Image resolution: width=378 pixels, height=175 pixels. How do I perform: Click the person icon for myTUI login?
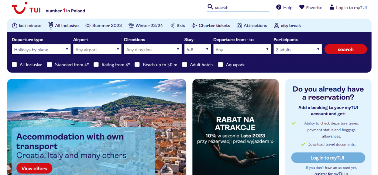(332, 7)
